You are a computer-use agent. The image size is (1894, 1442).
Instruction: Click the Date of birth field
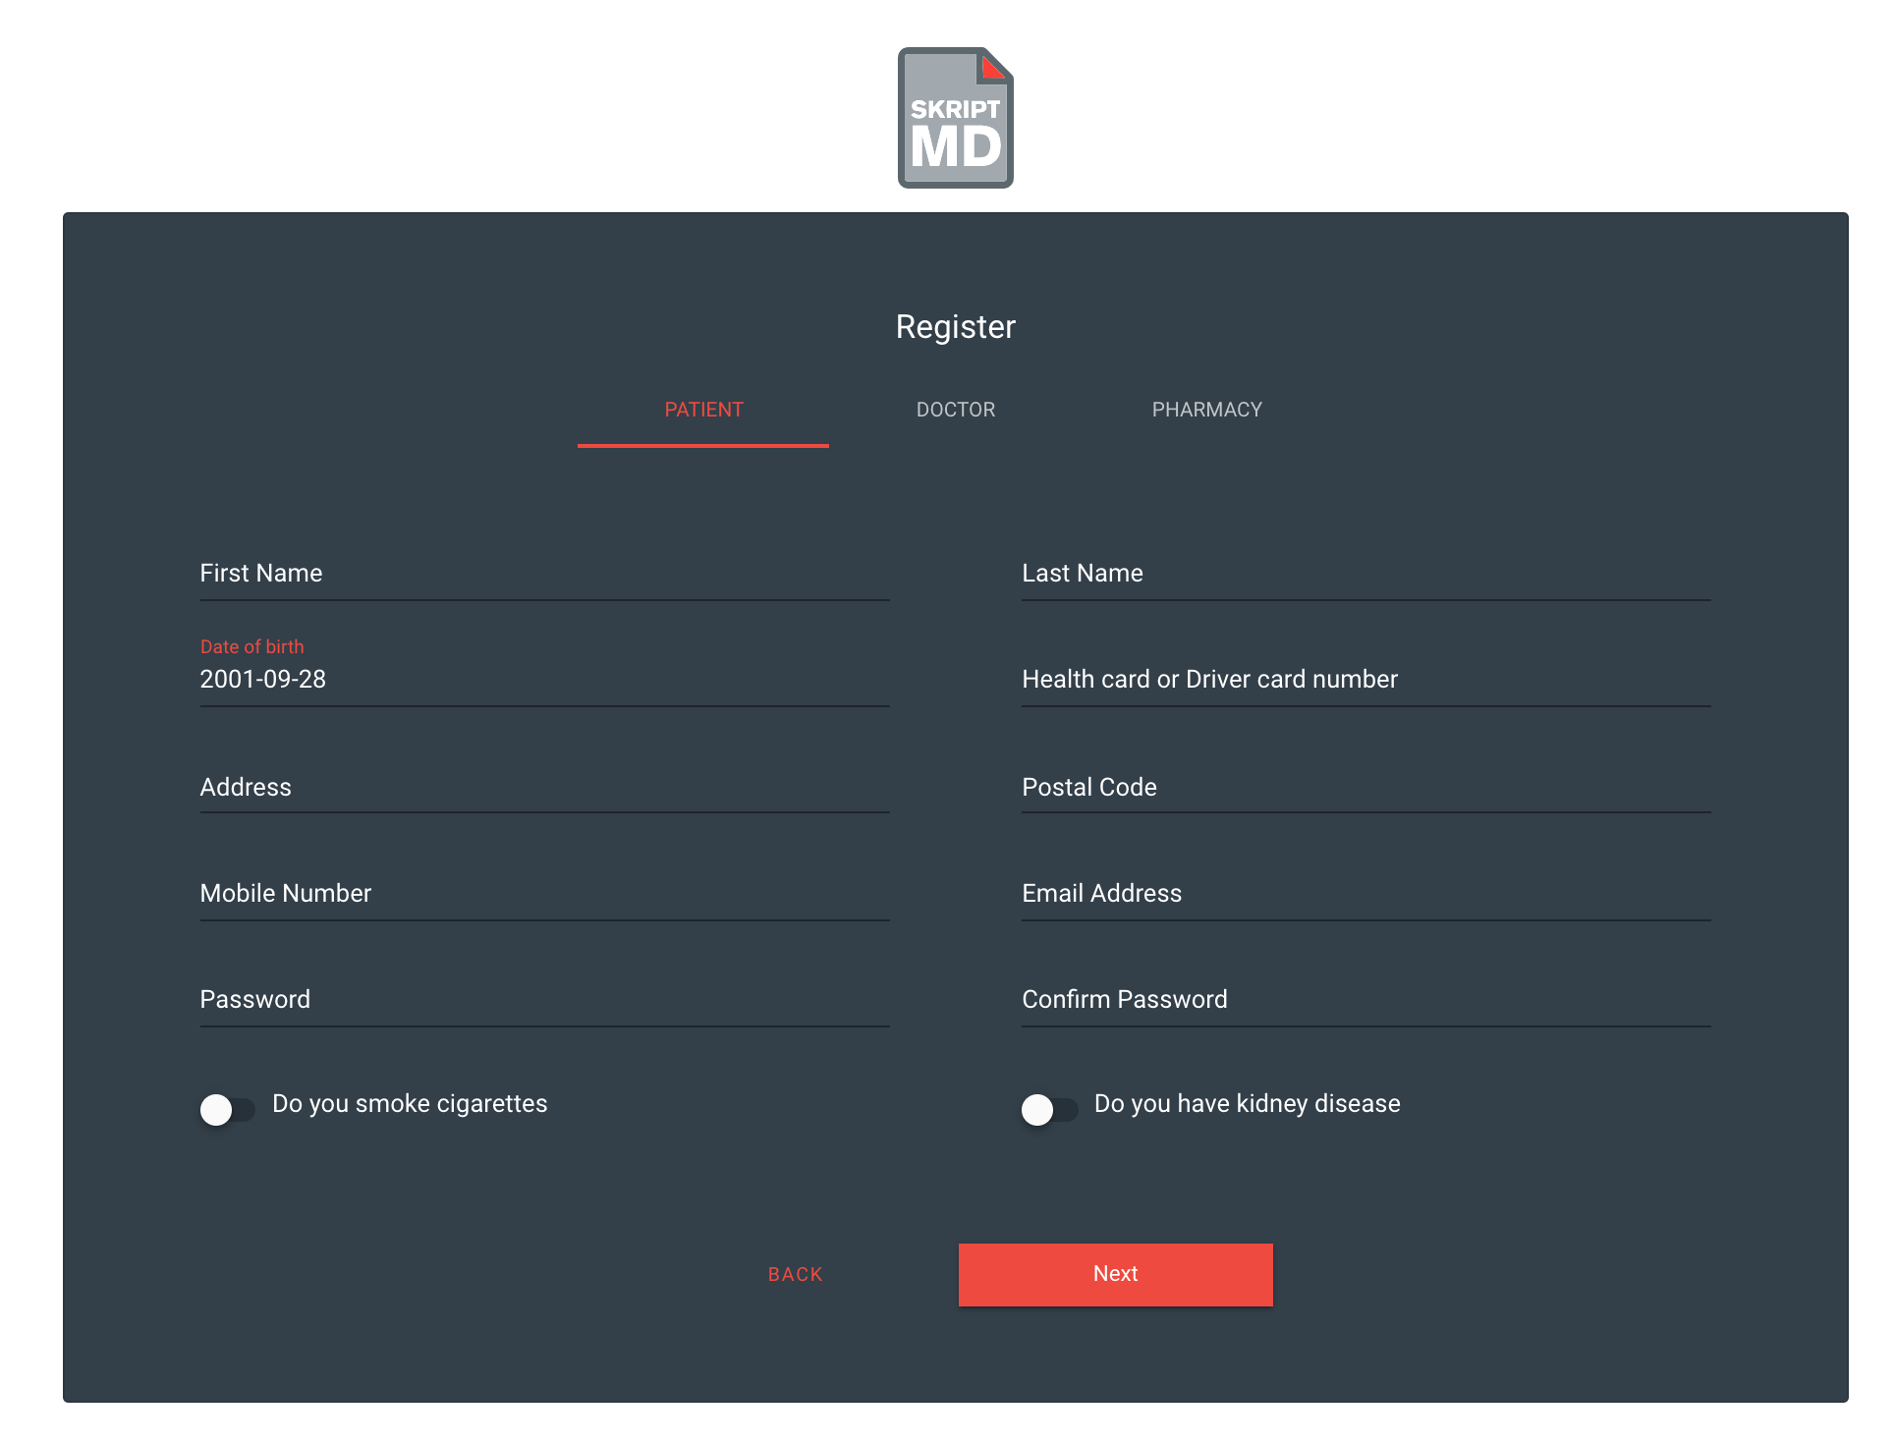click(544, 679)
